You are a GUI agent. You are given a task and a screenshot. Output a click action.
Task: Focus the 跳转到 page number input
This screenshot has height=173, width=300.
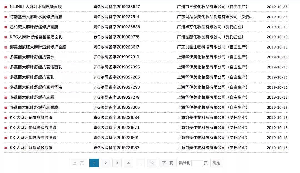click(197, 163)
